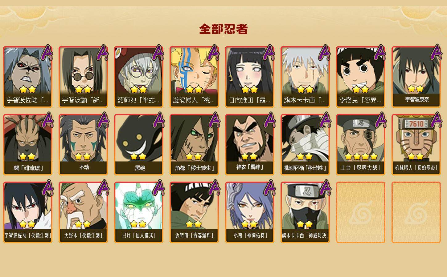This screenshot has width=447, height=277.
Task: Pick the 角都「秽土转生」 card
Action: point(194,144)
